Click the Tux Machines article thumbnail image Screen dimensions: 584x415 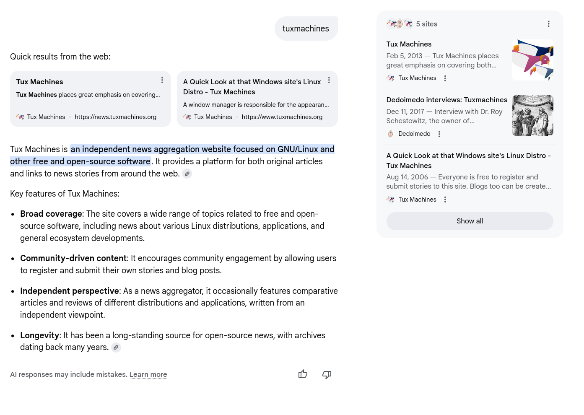point(532,60)
